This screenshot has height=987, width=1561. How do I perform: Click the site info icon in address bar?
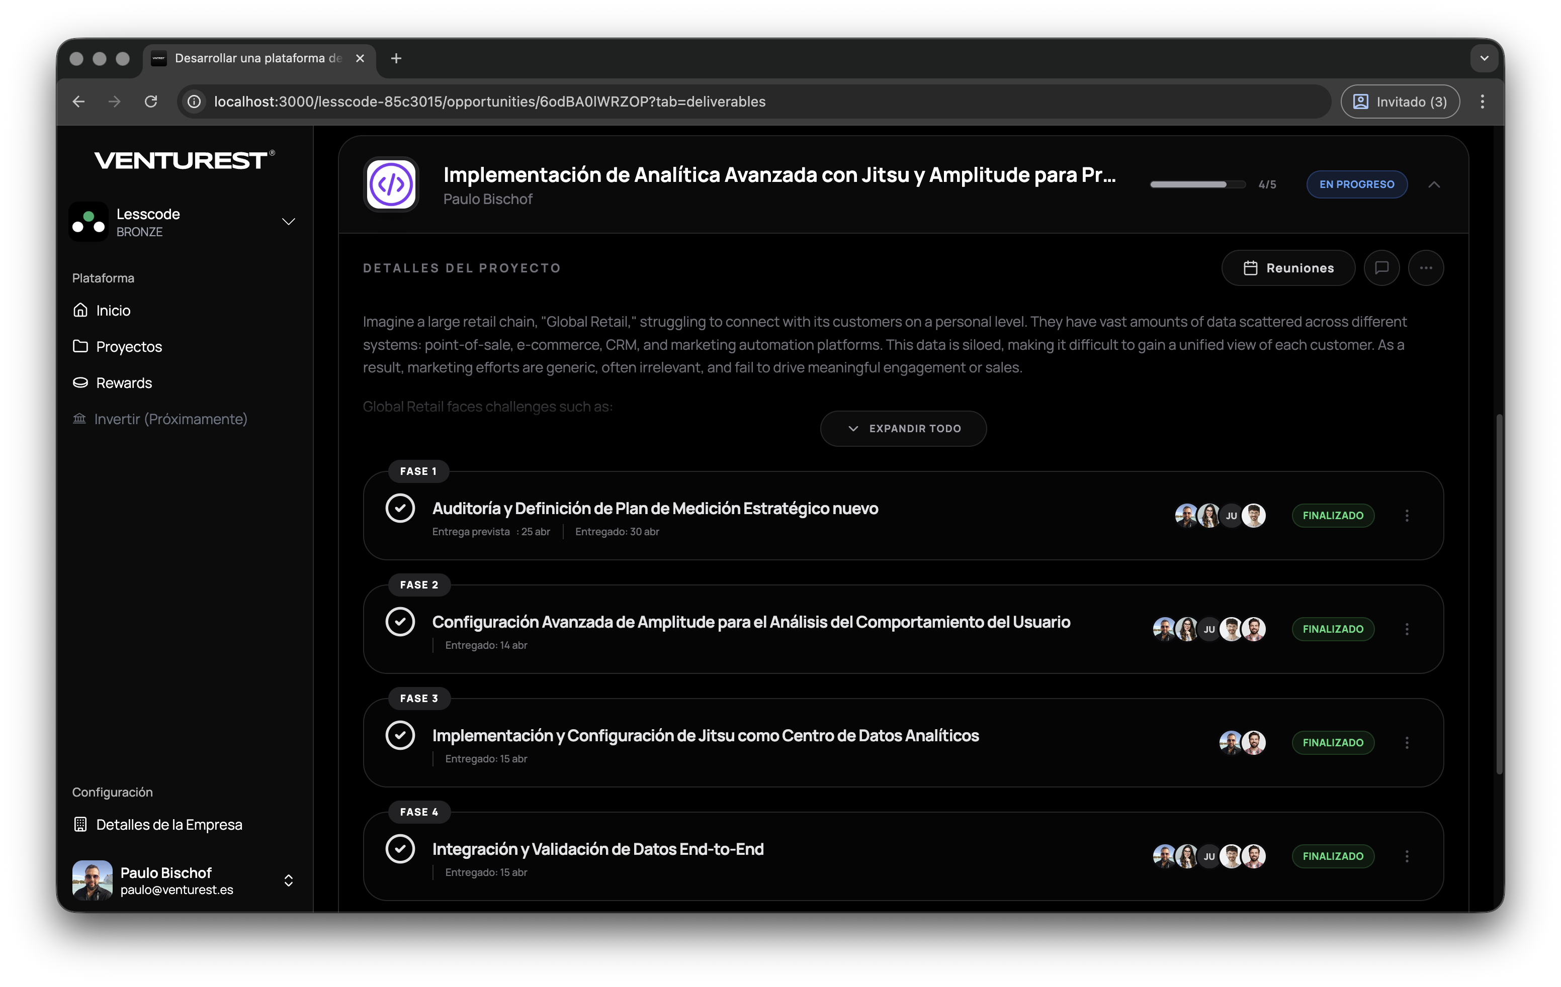point(194,101)
